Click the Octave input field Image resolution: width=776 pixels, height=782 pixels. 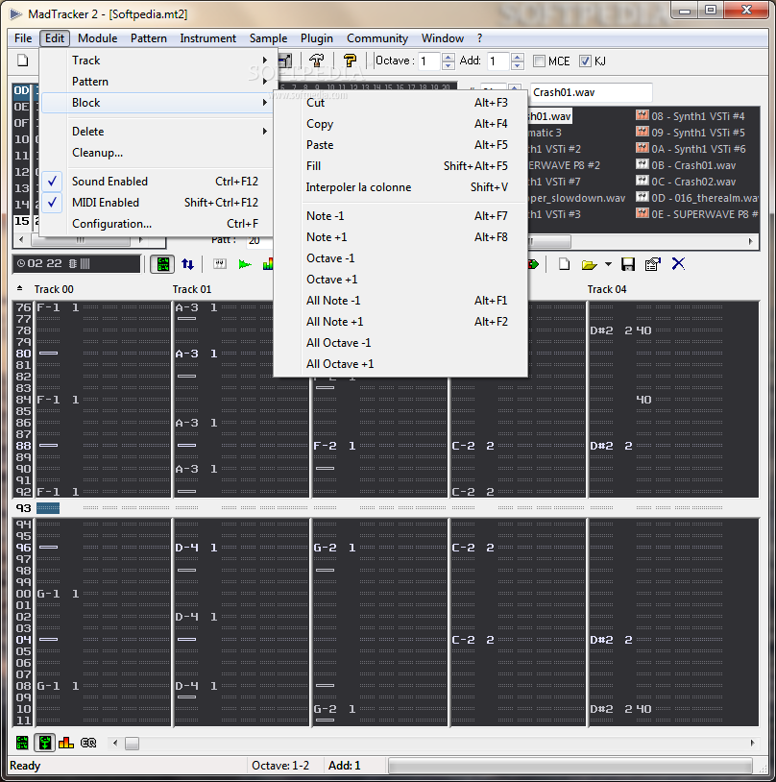pyautogui.click(x=429, y=61)
